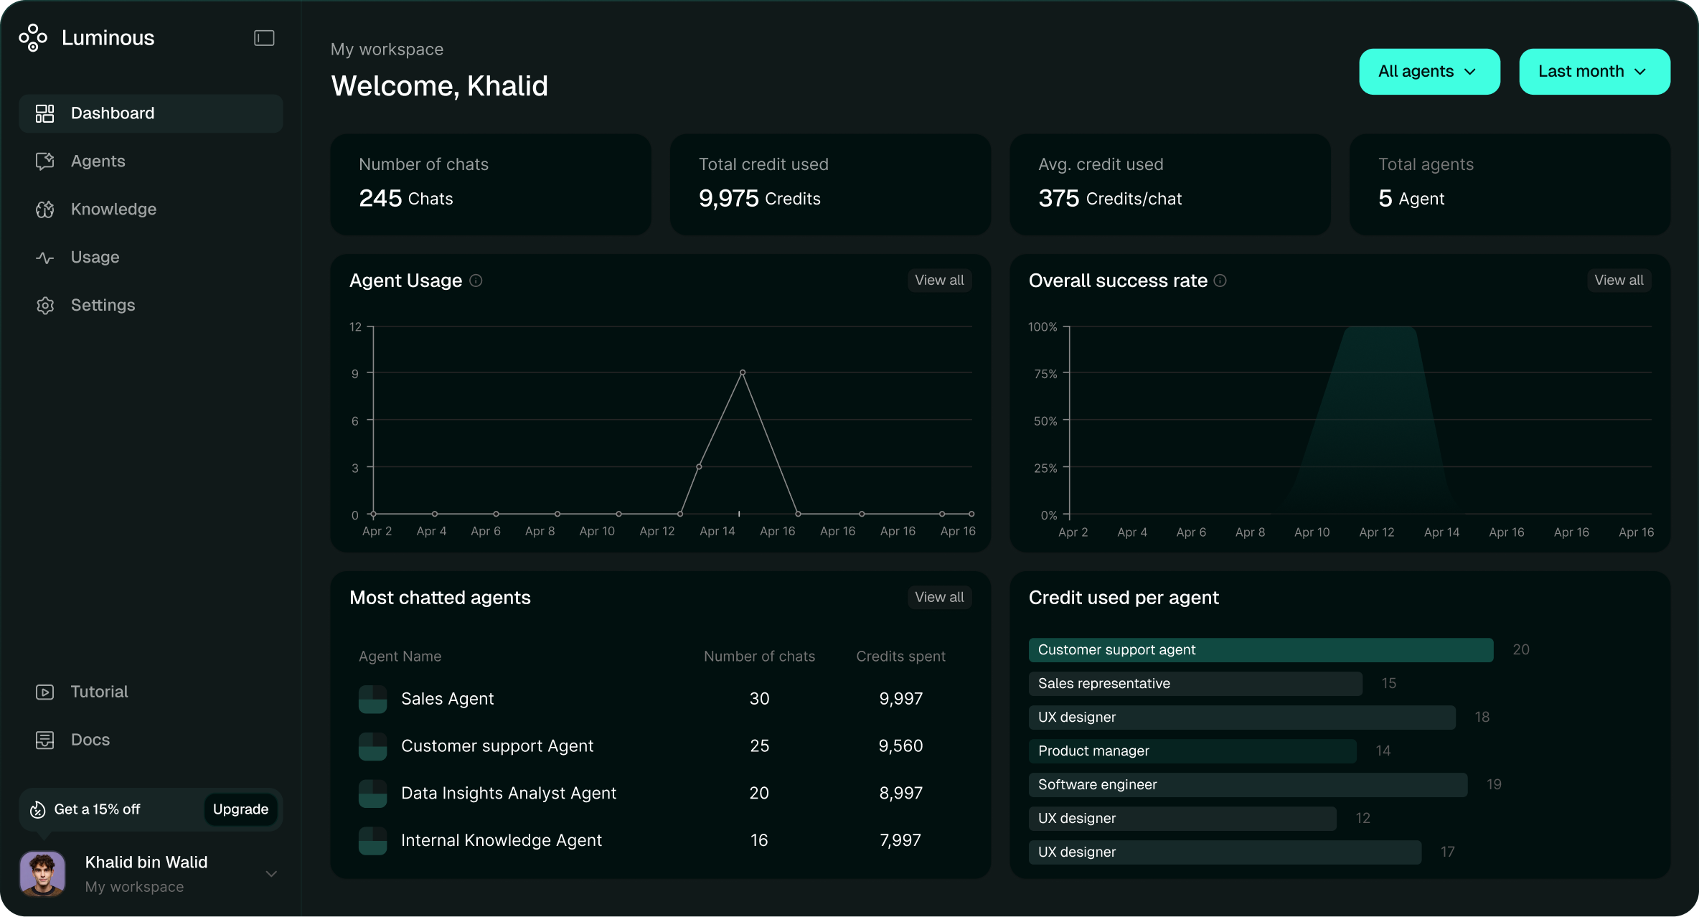Viewport: 1699px width, 917px height.
Task: Click the Agents sidebar icon
Action: (44, 161)
